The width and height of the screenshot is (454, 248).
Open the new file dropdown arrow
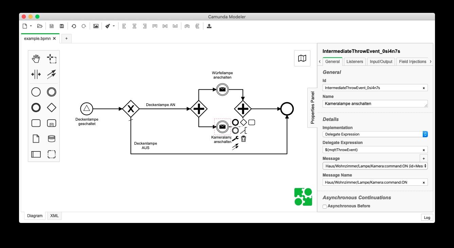31,26
